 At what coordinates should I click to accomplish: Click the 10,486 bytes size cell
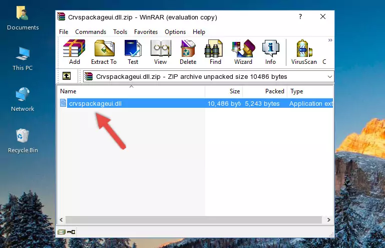pyautogui.click(x=224, y=104)
